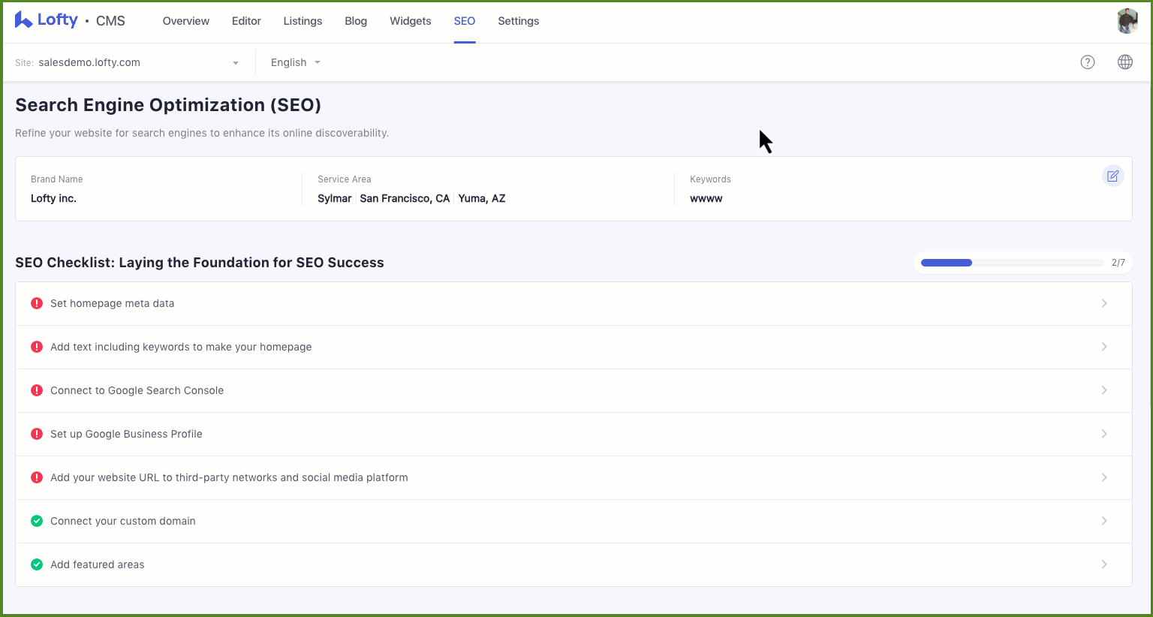This screenshot has height=617, width=1153.
Task: Open the user profile avatar
Action: pos(1127,21)
